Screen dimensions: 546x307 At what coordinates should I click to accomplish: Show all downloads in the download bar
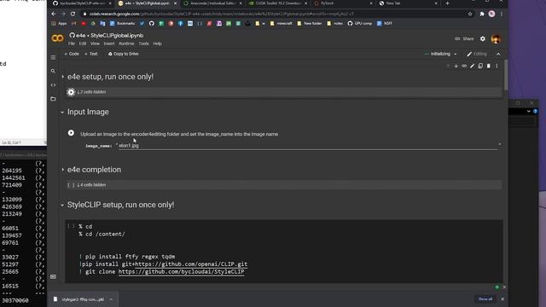[485, 299]
